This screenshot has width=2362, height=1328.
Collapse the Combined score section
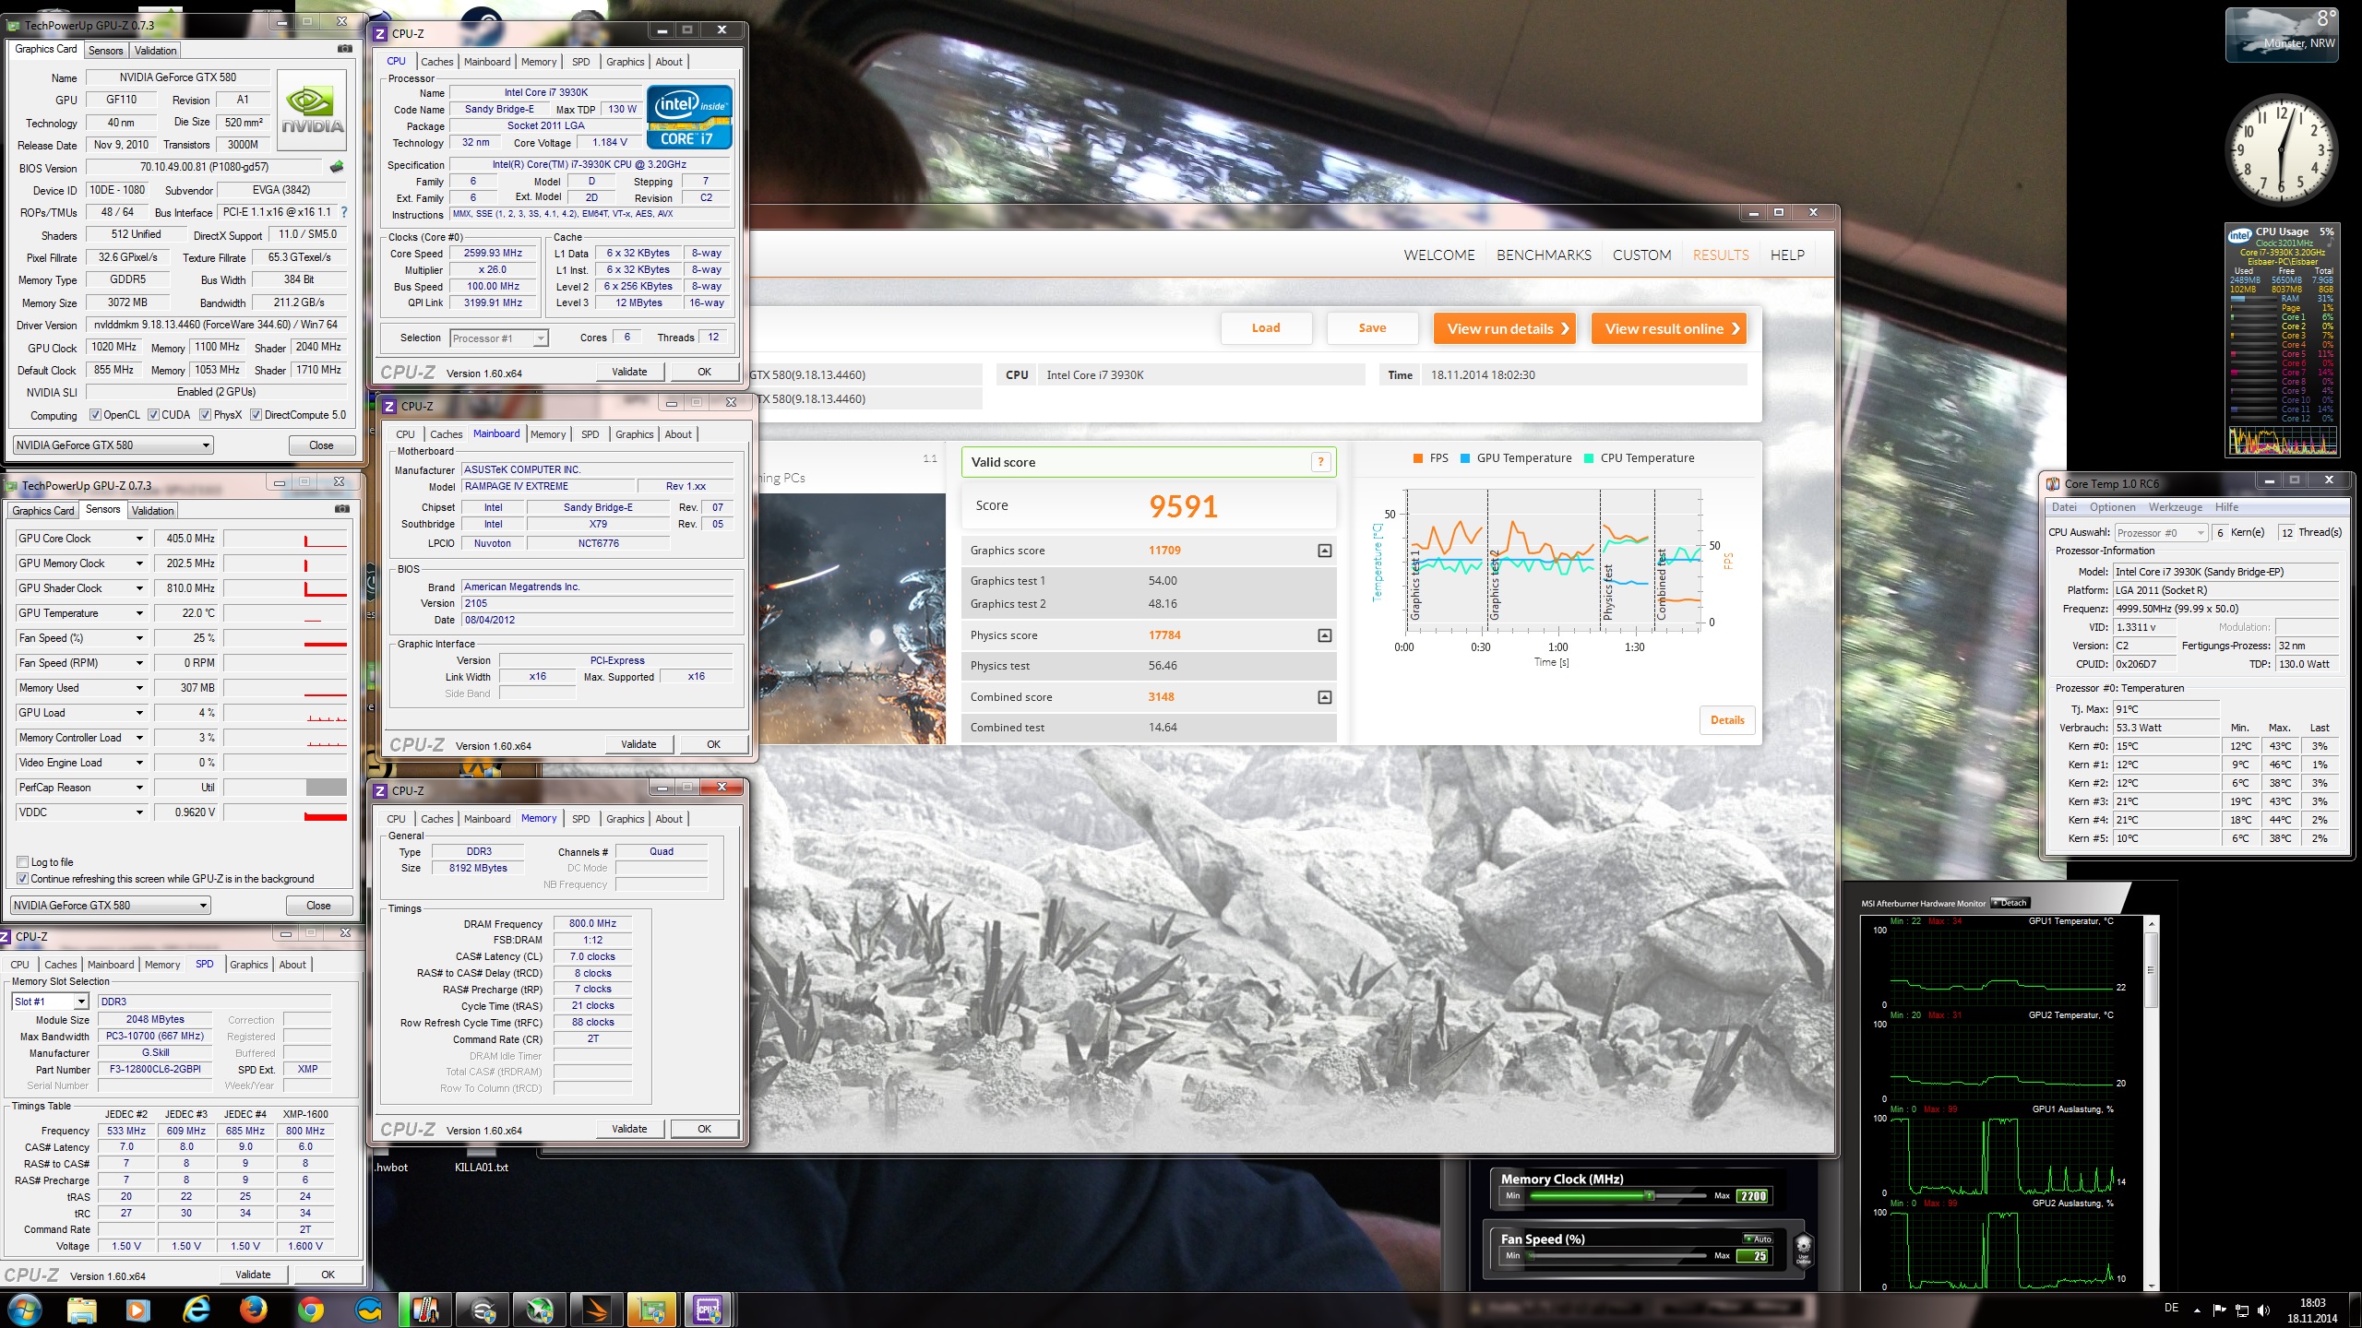1325,697
